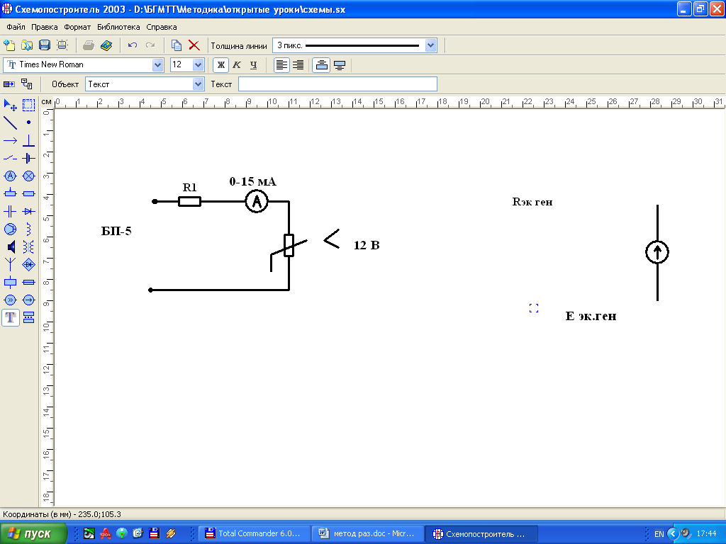Select the ground (perpendicular) symbol tool

tap(28, 141)
